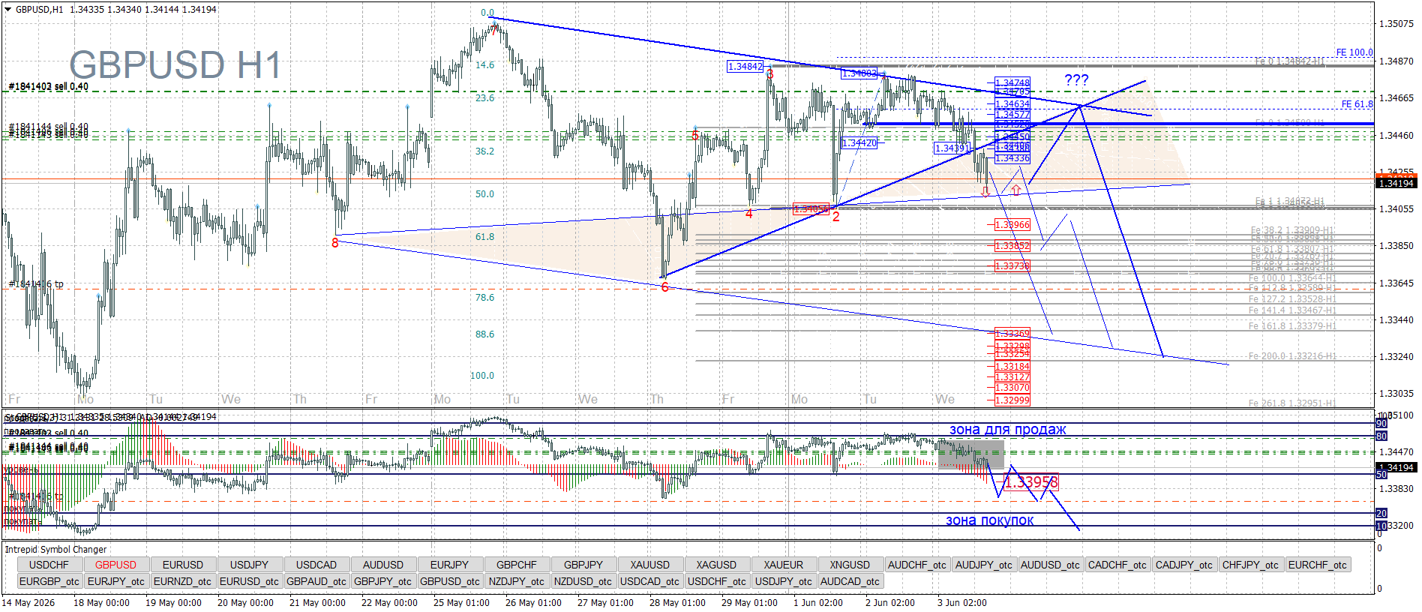1422x612 pixels.
Task: Change to GBPUSD_otc symbol
Action: 450,581
